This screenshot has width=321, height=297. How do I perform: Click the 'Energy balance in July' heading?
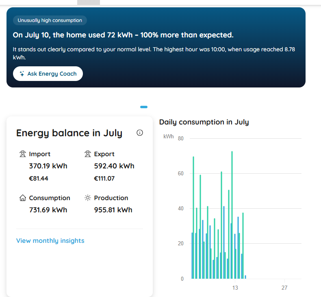[69, 133]
